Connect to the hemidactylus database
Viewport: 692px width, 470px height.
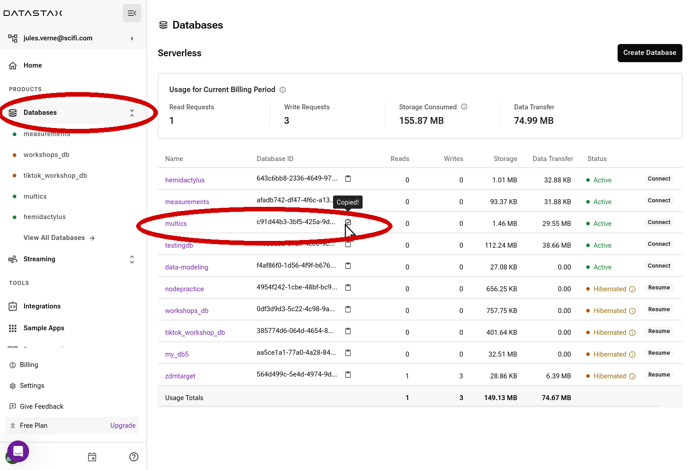point(659,179)
